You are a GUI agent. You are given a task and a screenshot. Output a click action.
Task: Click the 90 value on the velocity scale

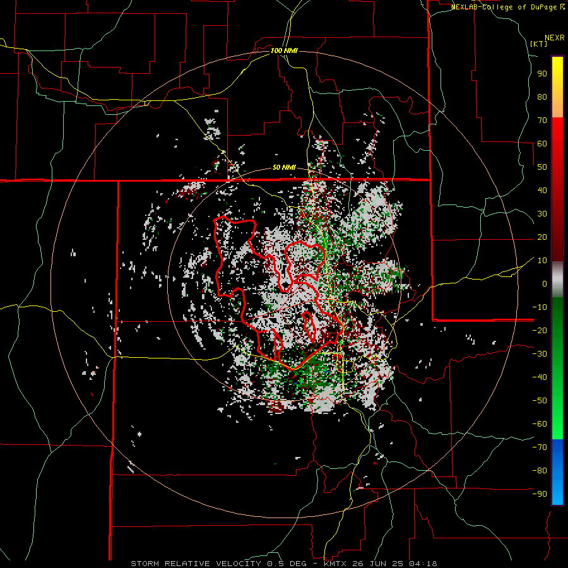[542, 74]
